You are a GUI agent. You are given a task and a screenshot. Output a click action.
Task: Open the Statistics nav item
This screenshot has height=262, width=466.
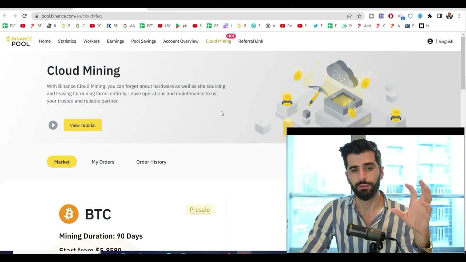coord(67,41)
